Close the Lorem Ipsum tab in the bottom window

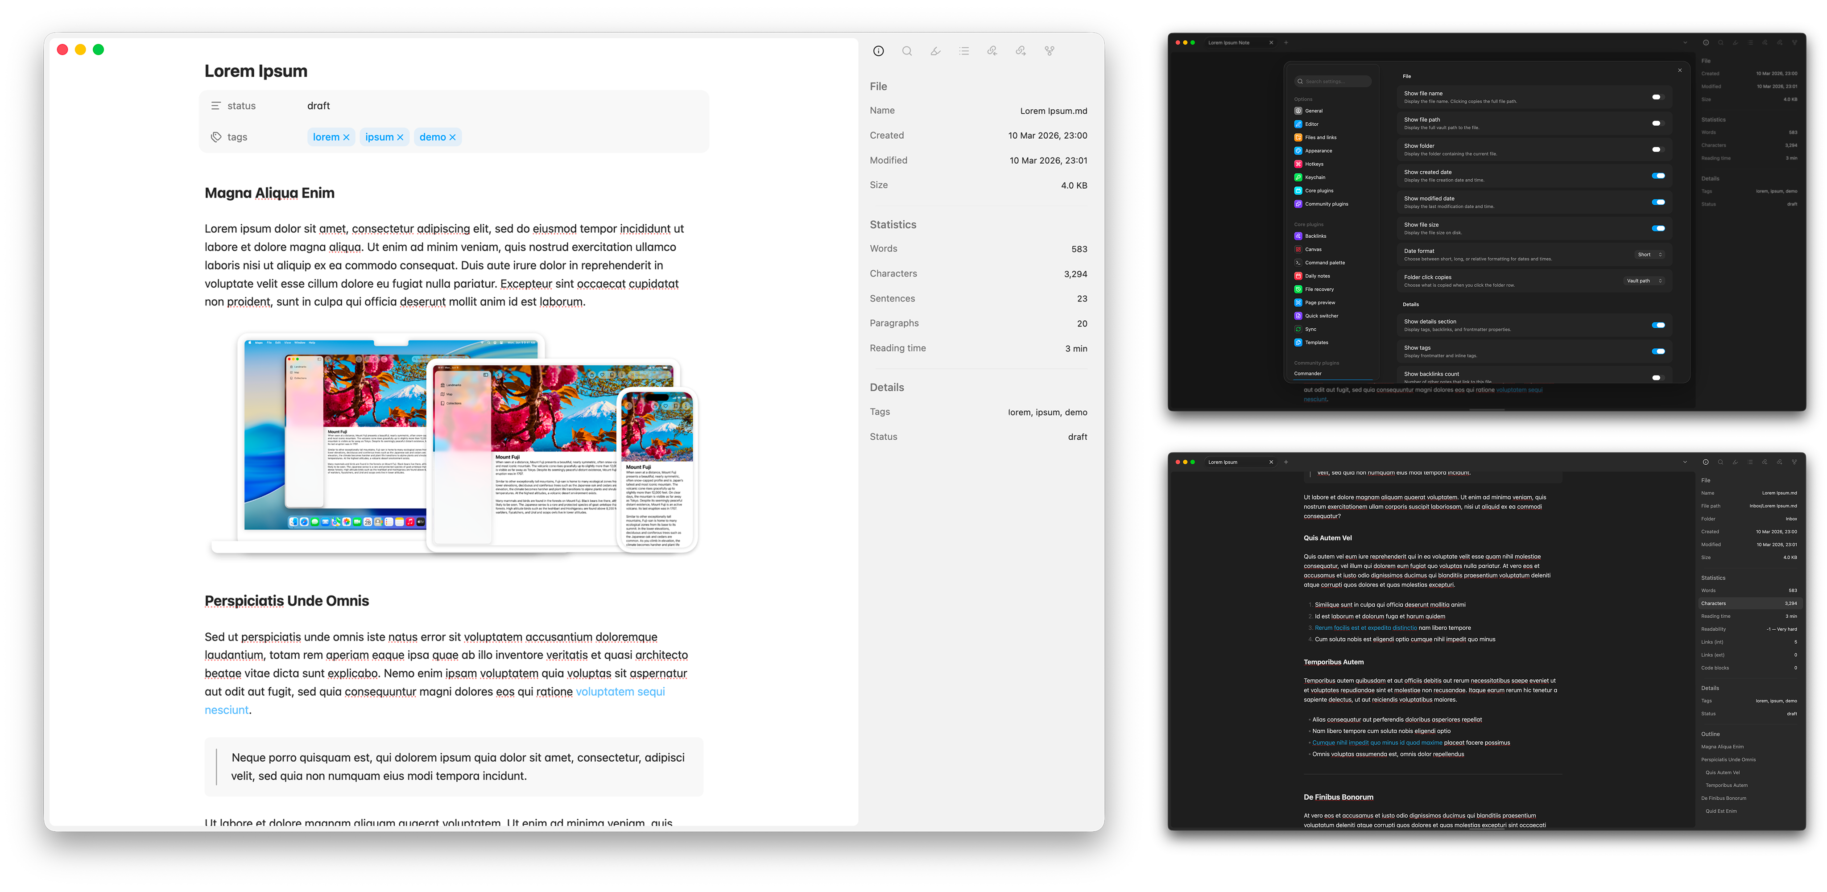1271,462
